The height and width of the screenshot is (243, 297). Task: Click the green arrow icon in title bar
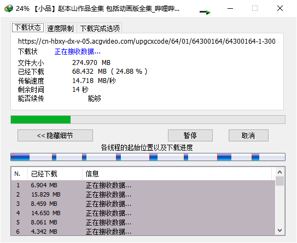(205, 12)
